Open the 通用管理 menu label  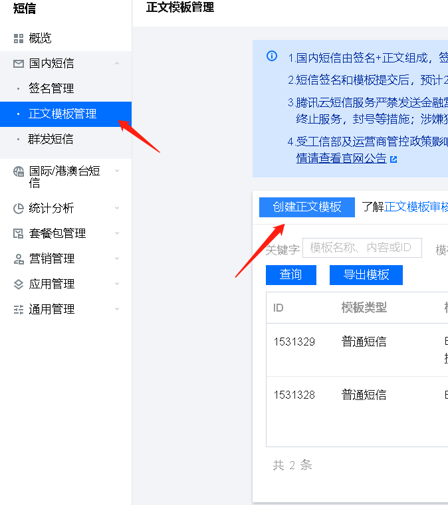click(x=52, y=309)
